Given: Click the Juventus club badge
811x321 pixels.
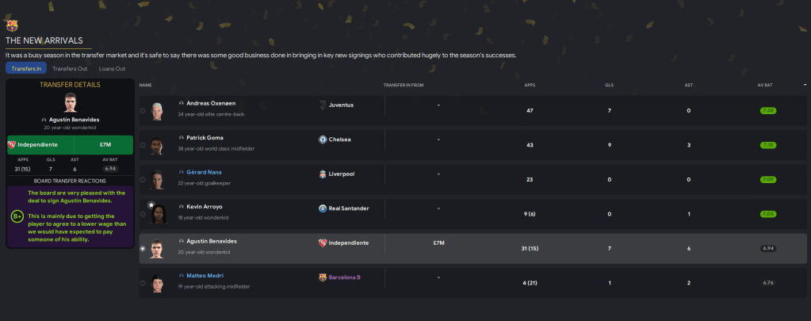Looking at the screenshot, I should (323, 104).
